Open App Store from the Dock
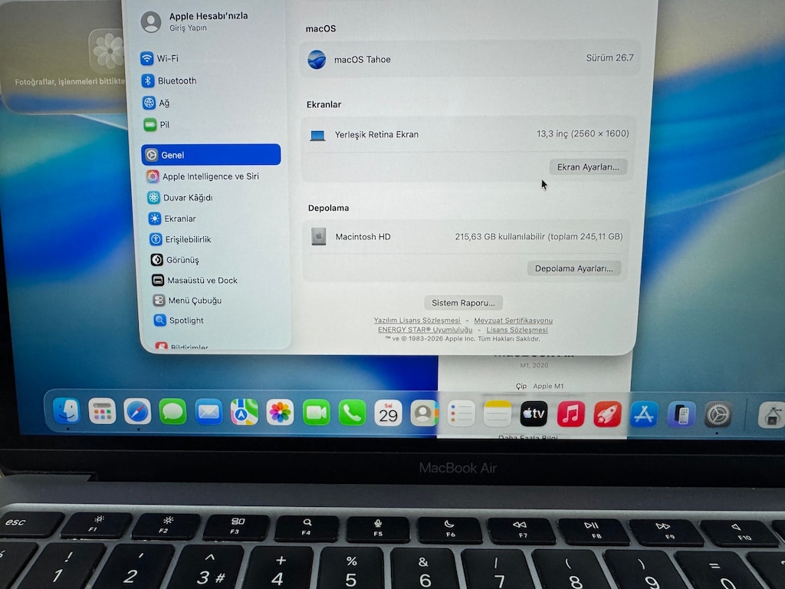This screenshot has width=785, height=589. (644, 415)
